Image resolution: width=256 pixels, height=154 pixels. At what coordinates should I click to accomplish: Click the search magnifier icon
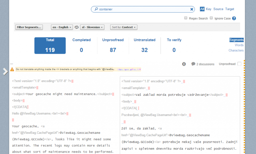coord(96,9)
